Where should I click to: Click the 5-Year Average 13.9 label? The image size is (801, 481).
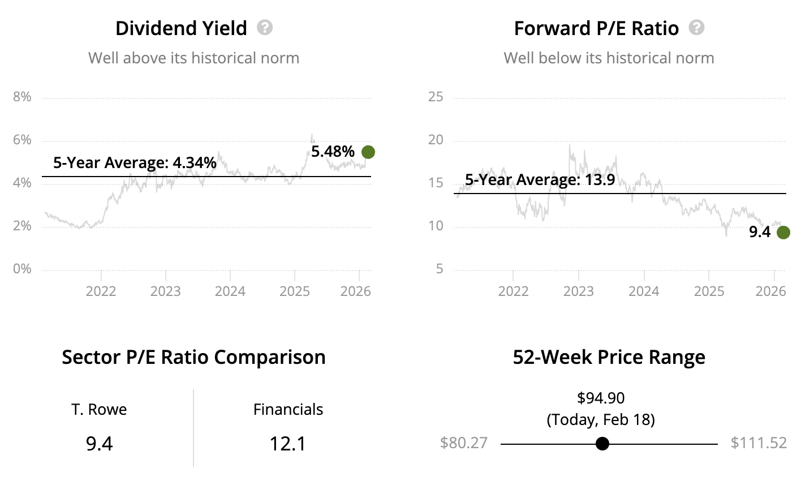540,180
